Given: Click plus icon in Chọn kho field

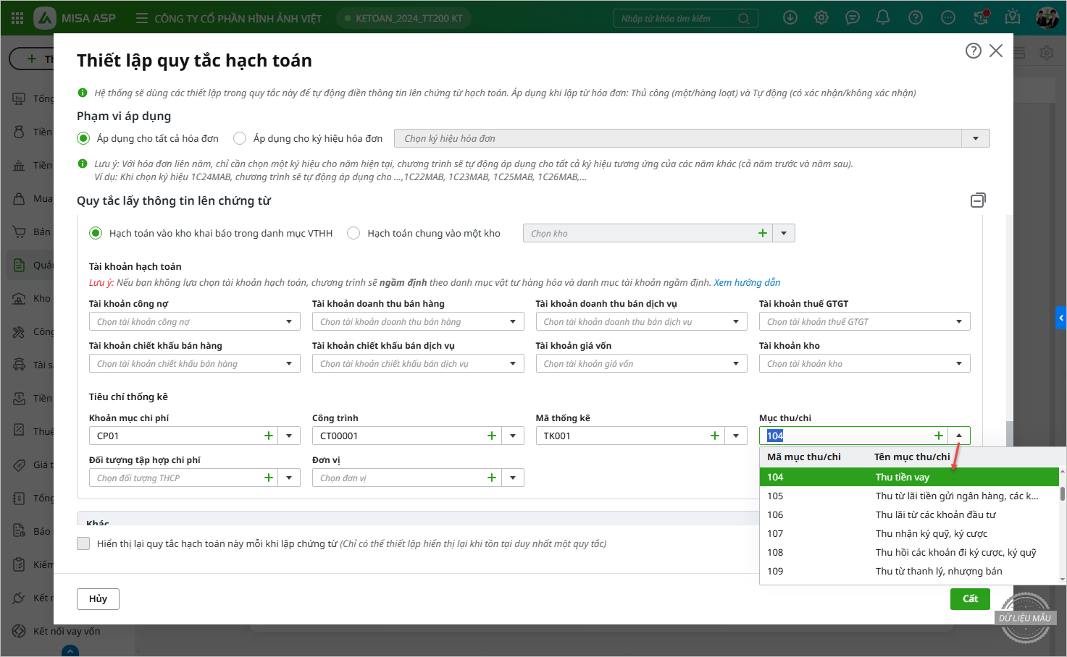Looking at the screenshot, I should 762,233.
